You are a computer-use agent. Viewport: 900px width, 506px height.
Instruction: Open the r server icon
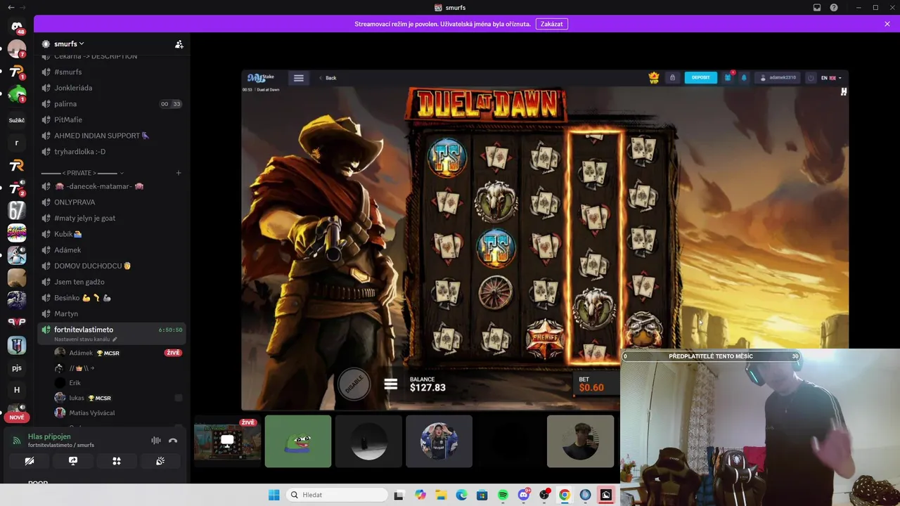(17, 143)
